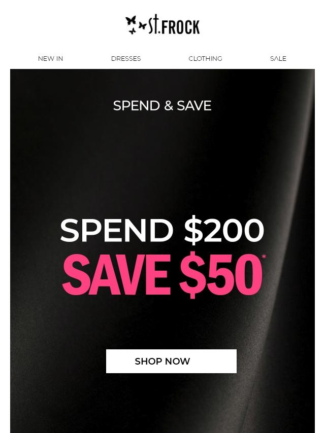This screenshot has height=433, width=325.
Task: Click the white SPEND $200 headline
Action: point(162,230)
